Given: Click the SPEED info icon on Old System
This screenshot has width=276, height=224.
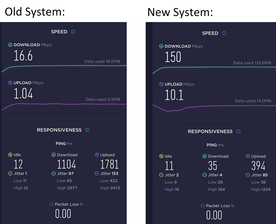Looking at the screenshot, I should 73,31.
